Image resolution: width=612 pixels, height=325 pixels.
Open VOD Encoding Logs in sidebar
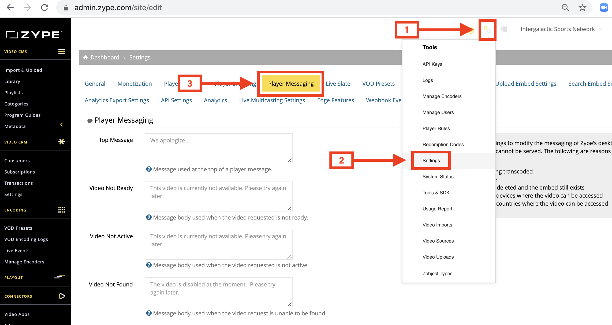pyautogui.click(x=26, y=239)
